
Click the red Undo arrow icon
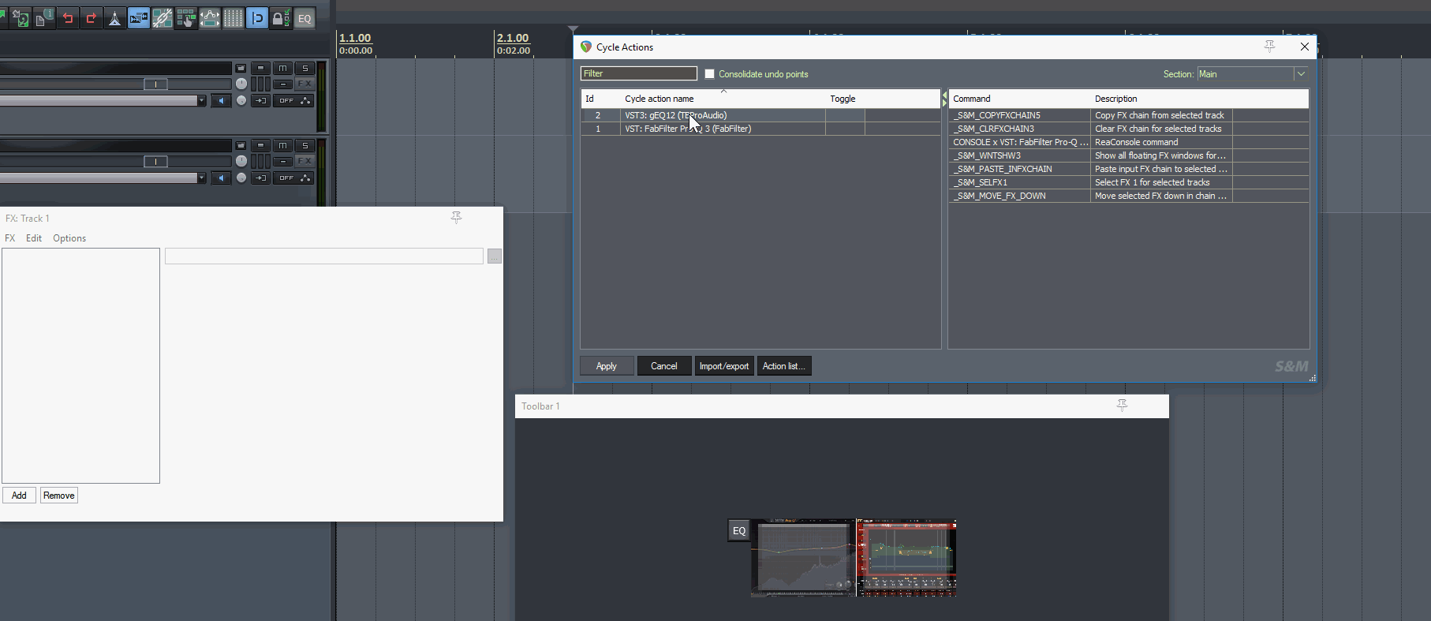click(x=68, y=18)
